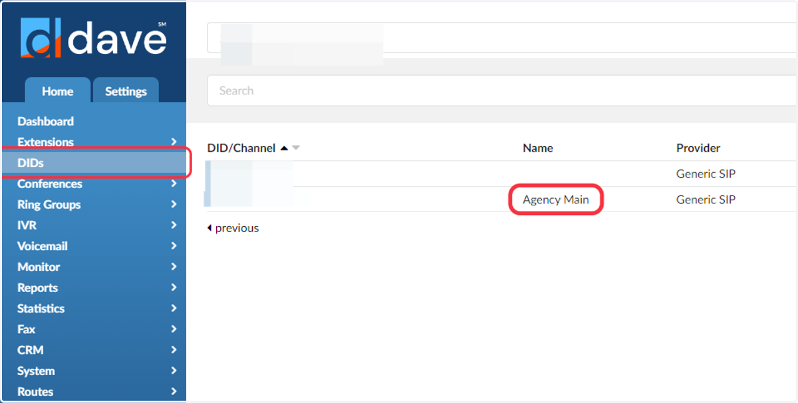Open the Fax menu item
Viewport: 798px width, 403px height.
[26, 329]
